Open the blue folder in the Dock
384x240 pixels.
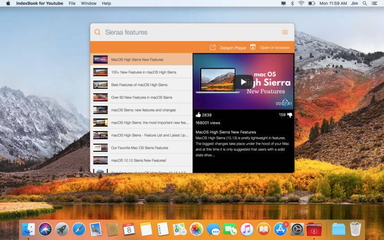[339, 229]
